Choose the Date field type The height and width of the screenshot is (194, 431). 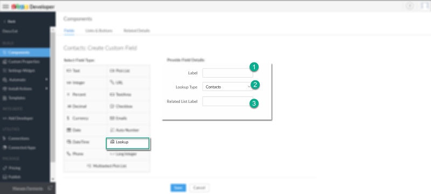point(85,130)
